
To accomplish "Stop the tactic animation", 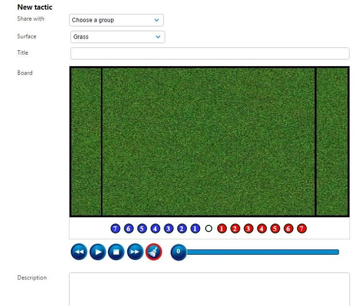I will pos(116,252).
